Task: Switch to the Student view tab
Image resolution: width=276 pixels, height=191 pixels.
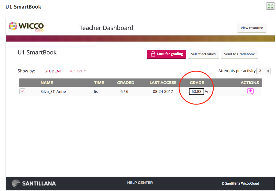Action: tap(53, 71)
